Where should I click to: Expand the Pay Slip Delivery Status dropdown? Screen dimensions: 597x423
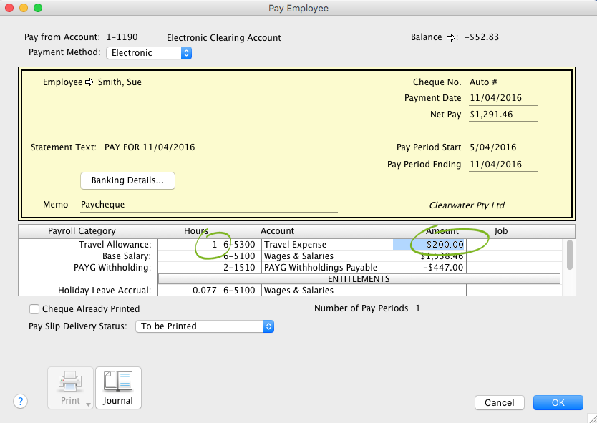(x=205, y=326)
